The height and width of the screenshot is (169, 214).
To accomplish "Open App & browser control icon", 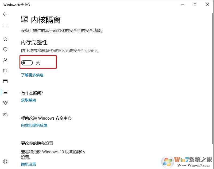I will click(5, 81).
